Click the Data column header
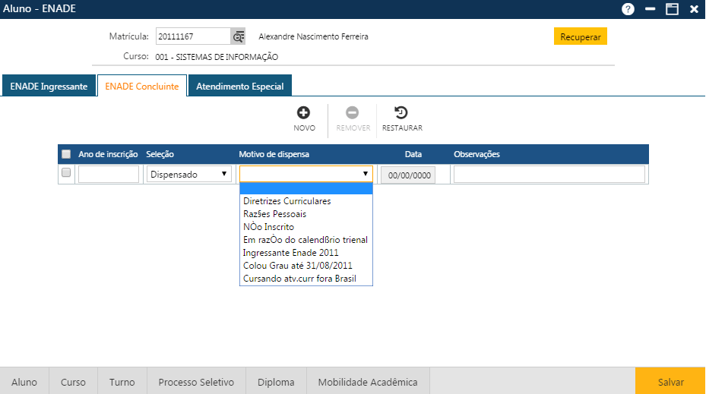 (x=413, y=154)
